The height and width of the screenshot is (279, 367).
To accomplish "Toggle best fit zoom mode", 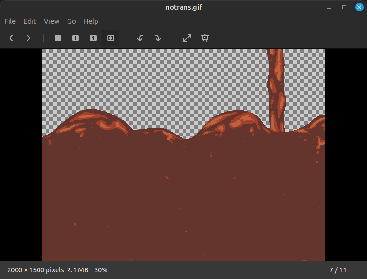I will (111, 38).
